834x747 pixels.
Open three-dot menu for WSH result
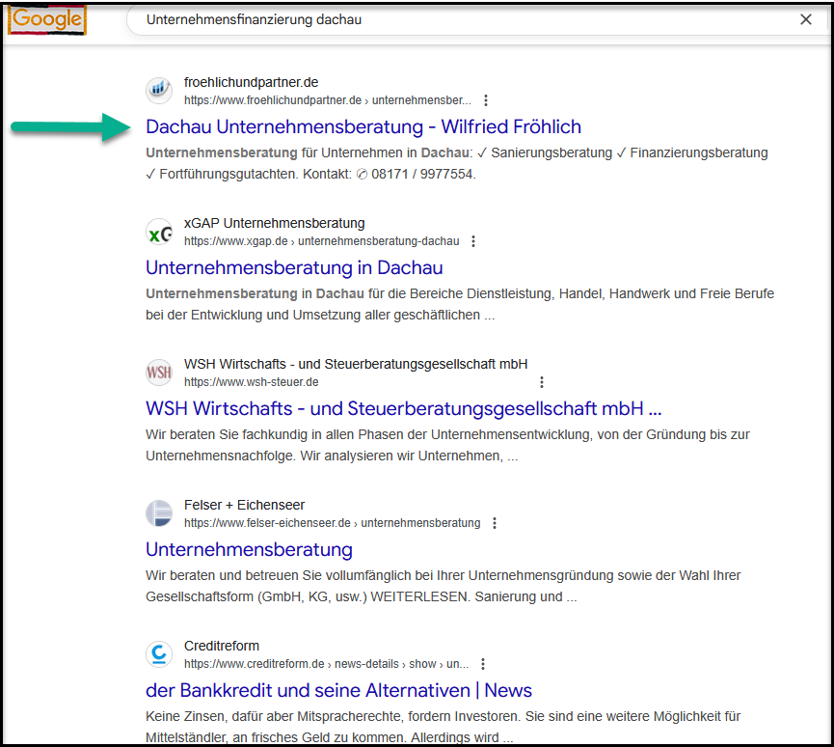tap(542, 382)
